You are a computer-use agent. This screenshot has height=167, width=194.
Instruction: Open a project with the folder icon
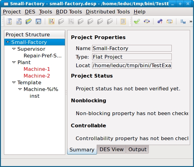point(29,22)
